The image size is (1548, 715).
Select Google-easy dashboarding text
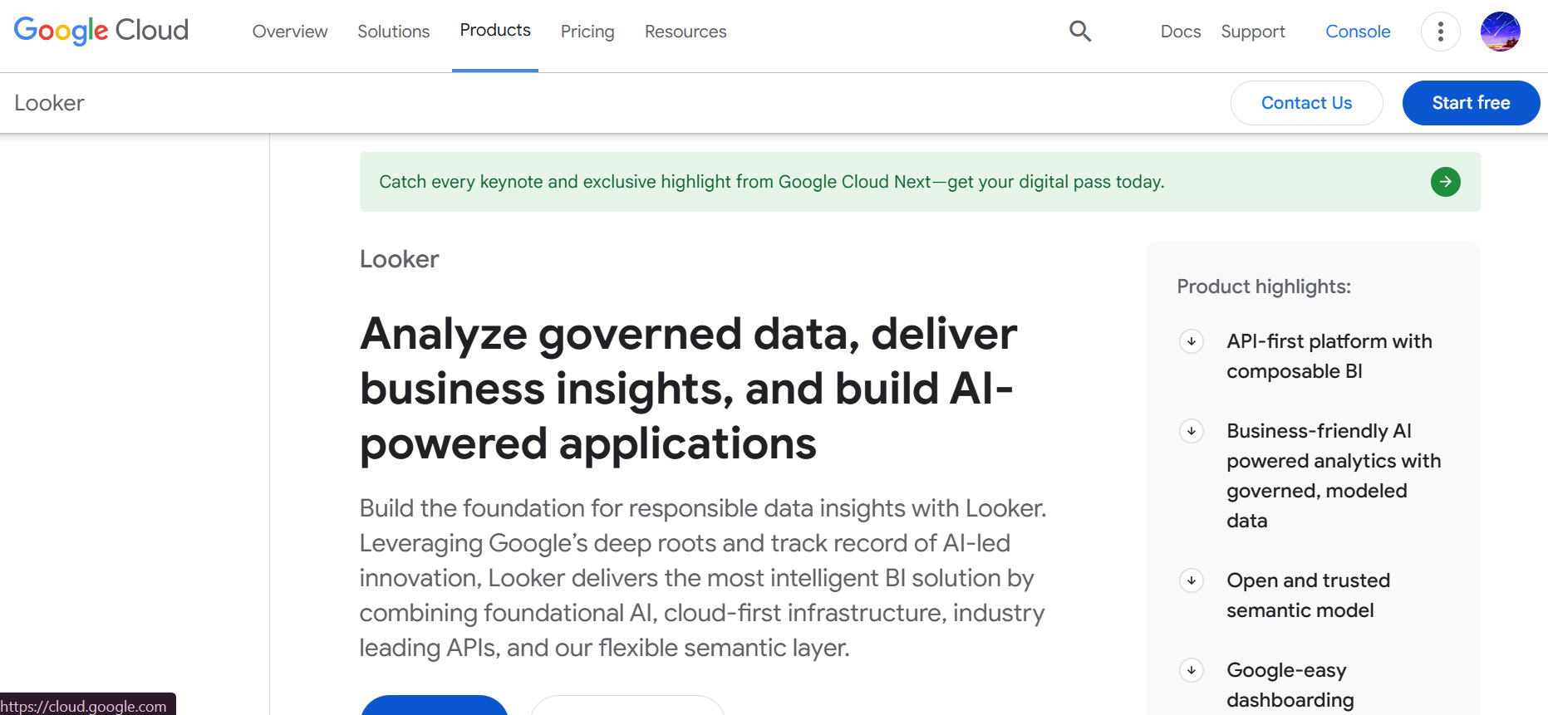tap(1290, 685)
